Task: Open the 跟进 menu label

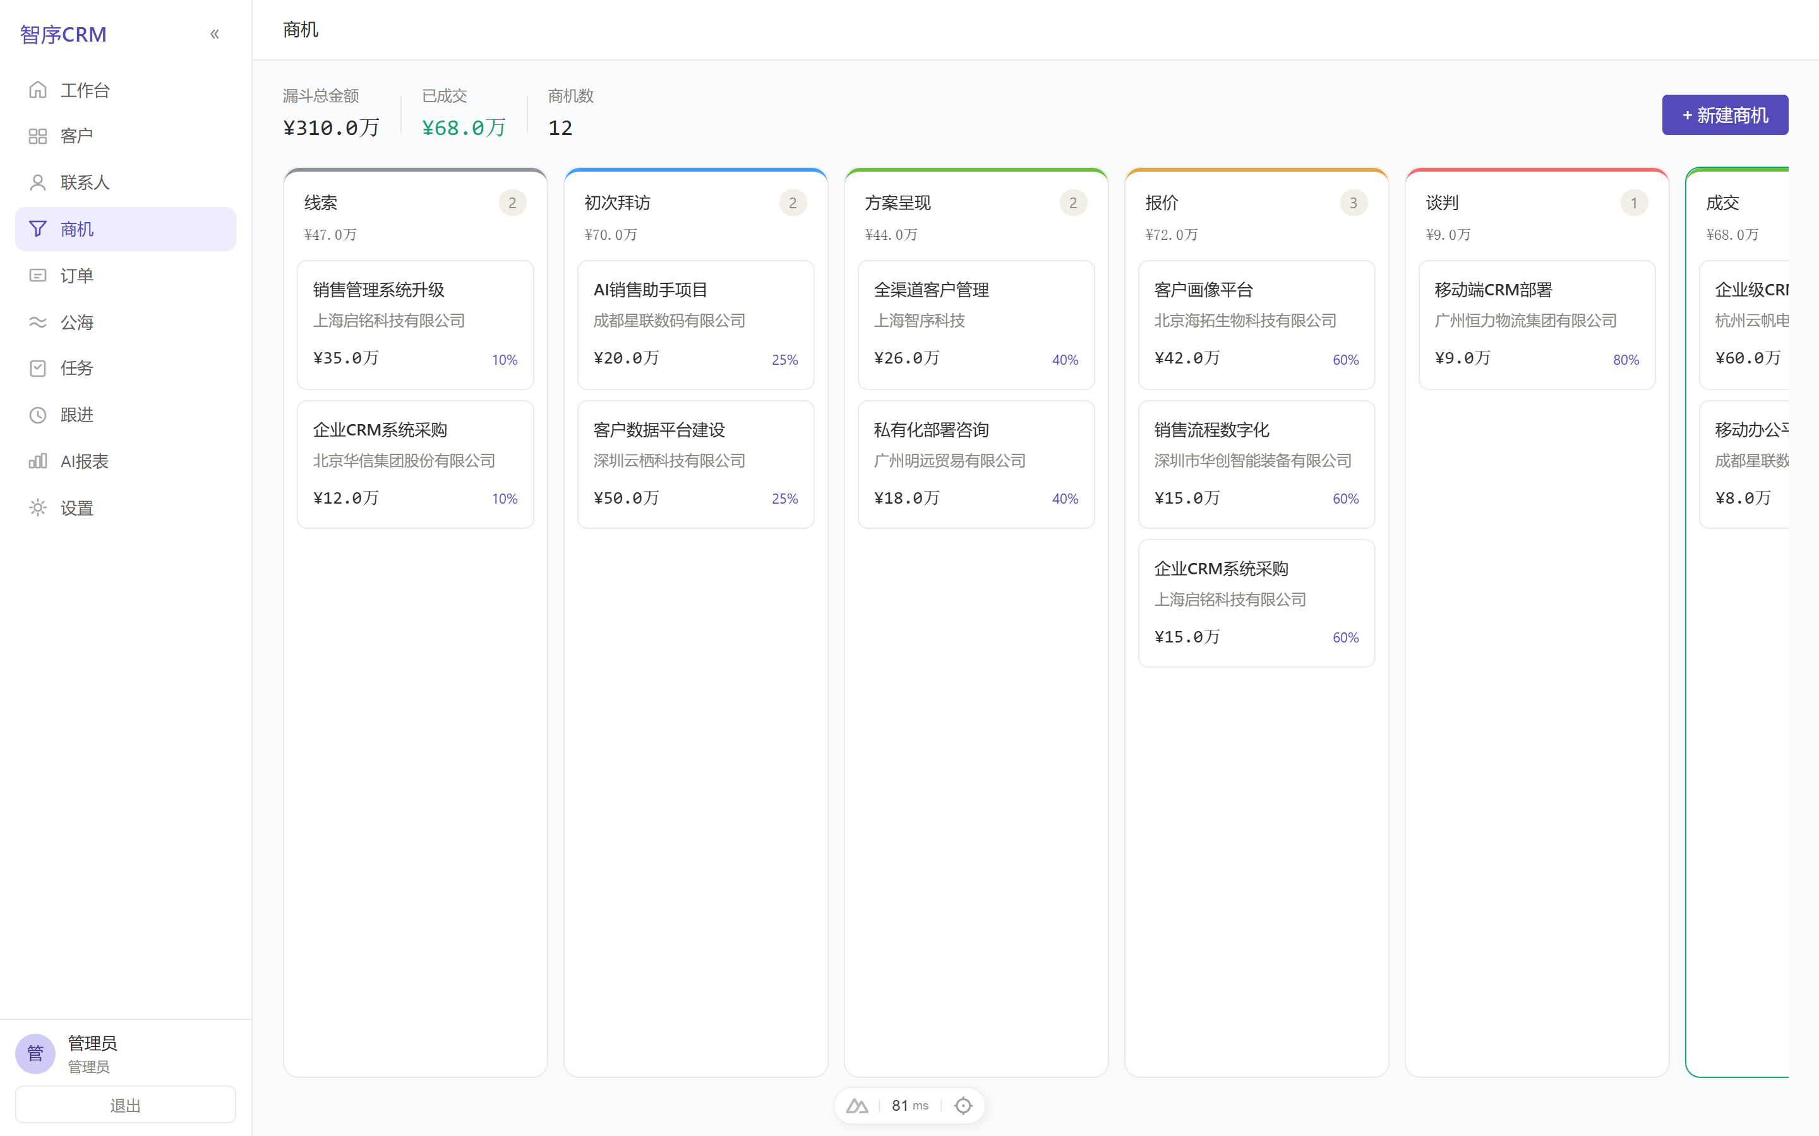Action: [x=76, y=415]
